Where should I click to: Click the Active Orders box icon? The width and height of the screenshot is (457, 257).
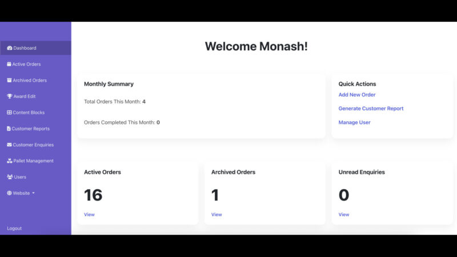click(x=9, y=64)
